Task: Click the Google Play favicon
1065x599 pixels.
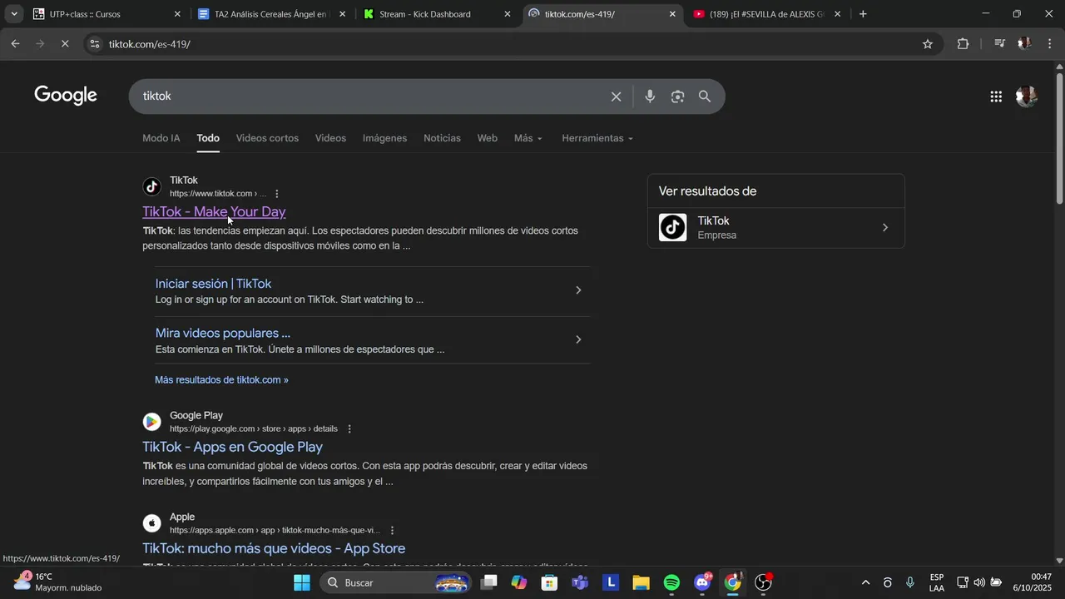Action: pyautogui.click(x=151, y=422)
